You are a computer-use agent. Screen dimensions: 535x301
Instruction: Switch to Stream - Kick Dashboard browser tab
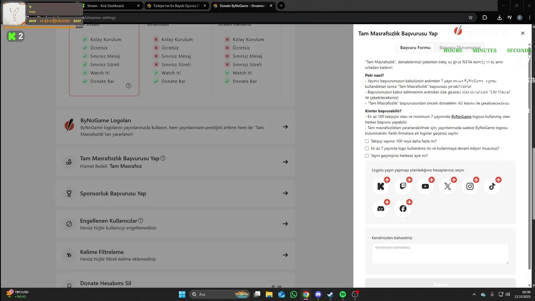click(110, 5)
